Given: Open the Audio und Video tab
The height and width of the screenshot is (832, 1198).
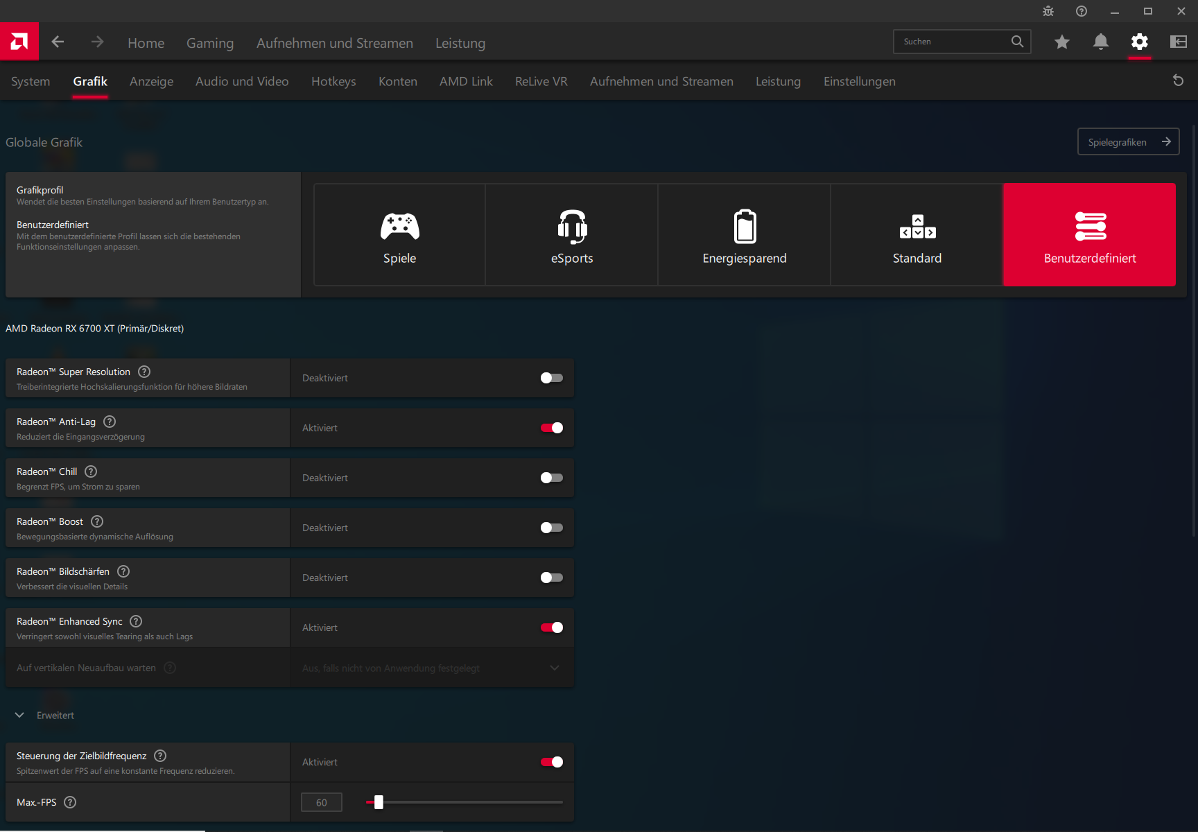Looking at the screenshot, I should [242, 81].
